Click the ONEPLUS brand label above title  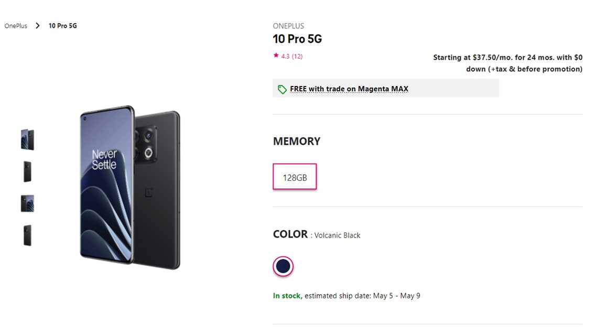[288, 26]
